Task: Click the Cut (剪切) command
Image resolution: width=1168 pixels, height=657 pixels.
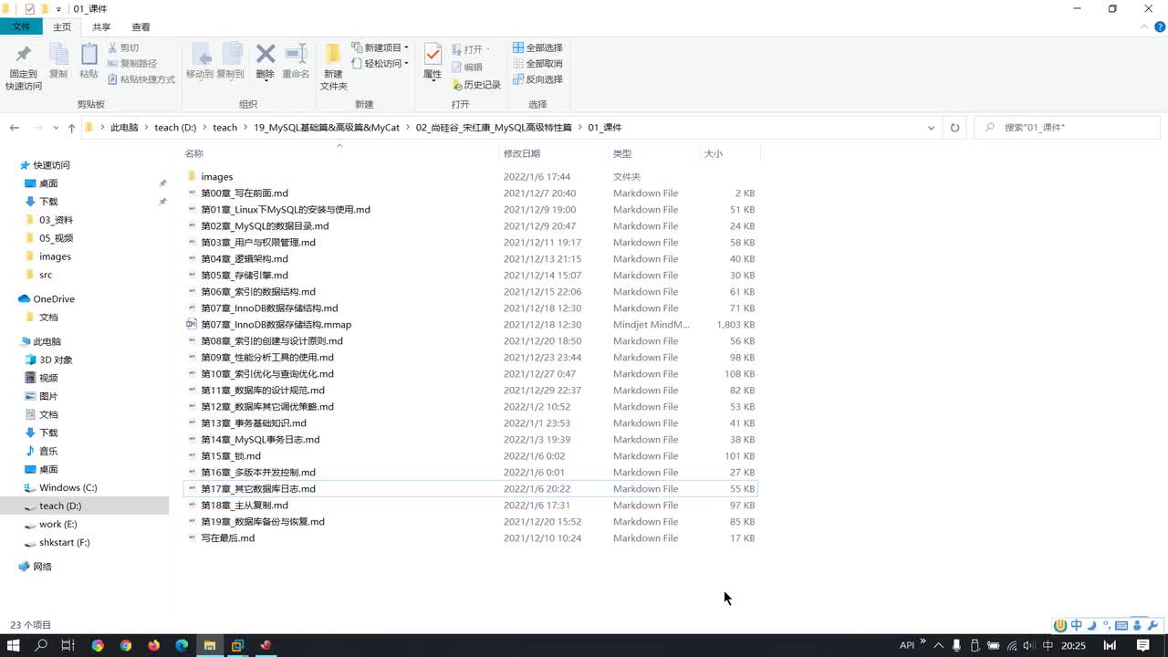Action: tap(123, 47)
